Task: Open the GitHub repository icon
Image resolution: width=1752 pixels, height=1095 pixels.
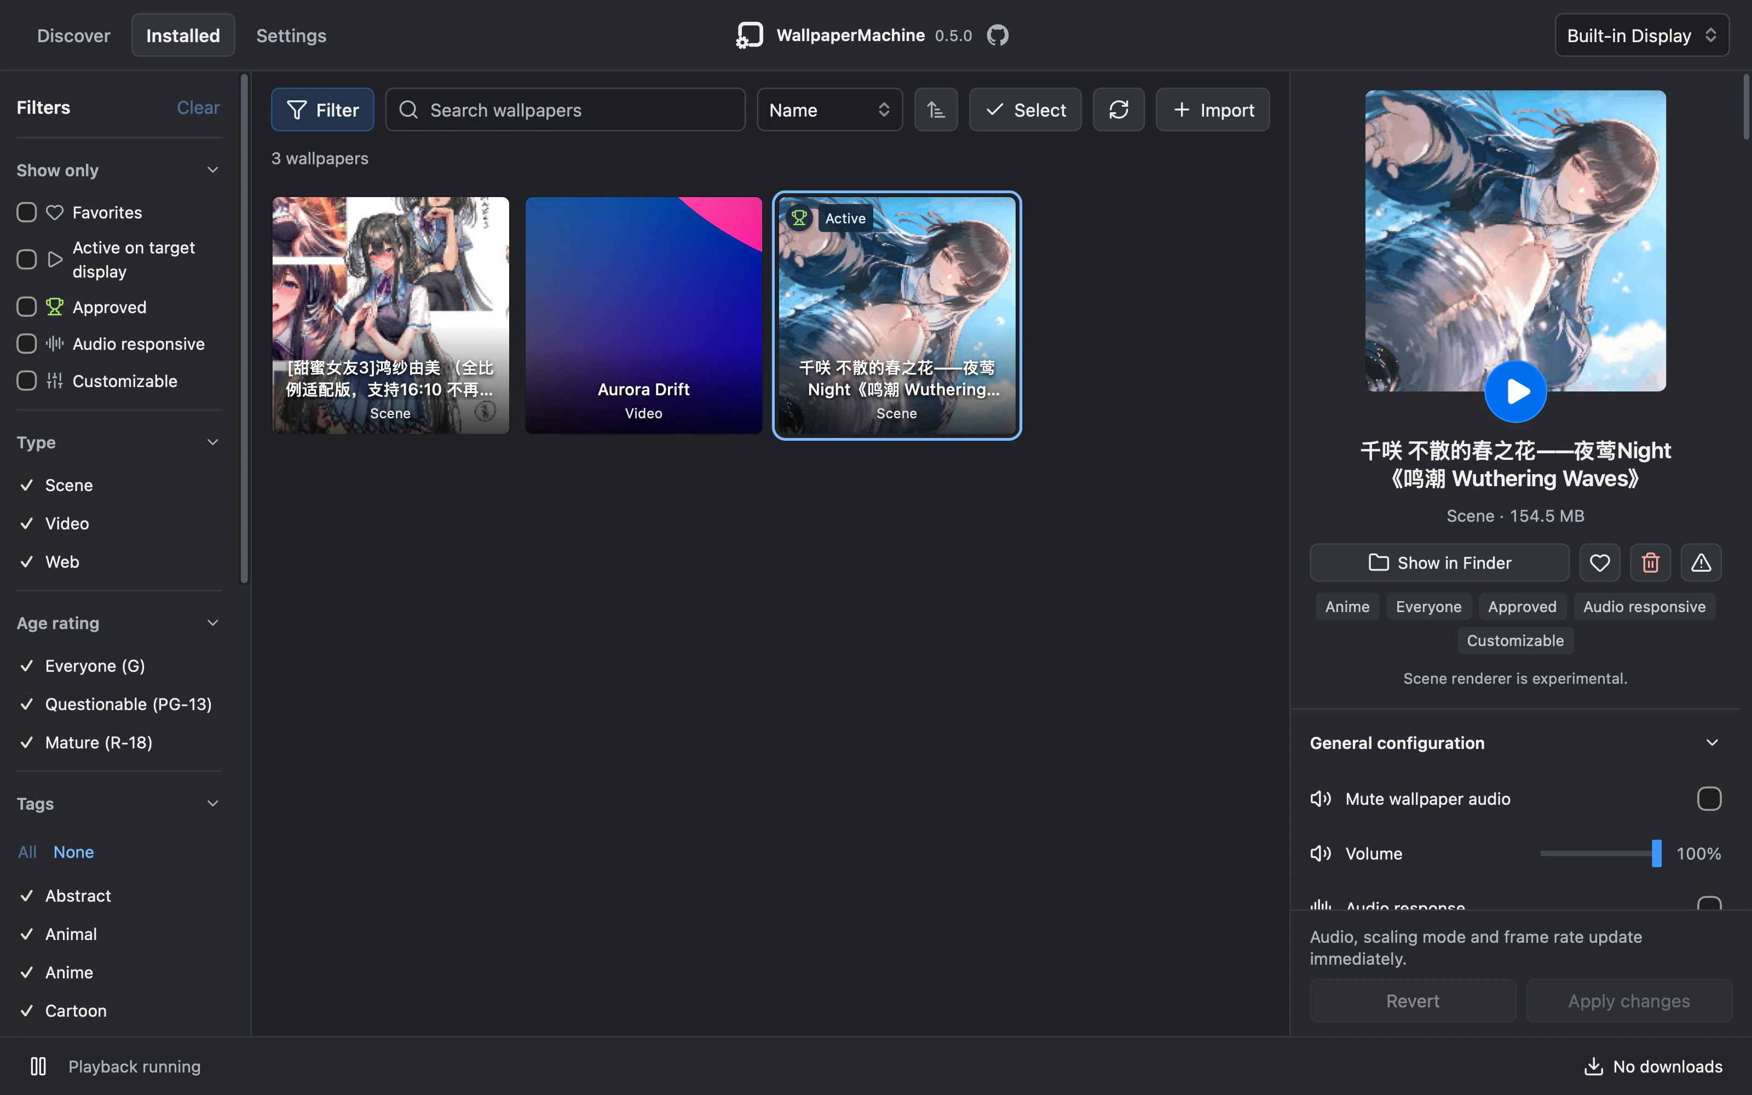Action: click(998, 34)
